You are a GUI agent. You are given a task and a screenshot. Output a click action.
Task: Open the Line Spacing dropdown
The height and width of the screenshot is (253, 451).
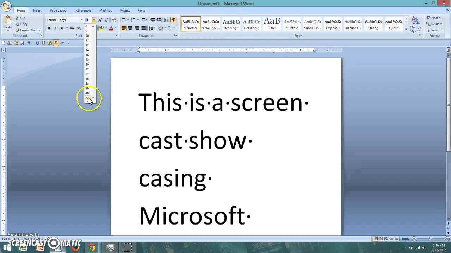point(152,28)
